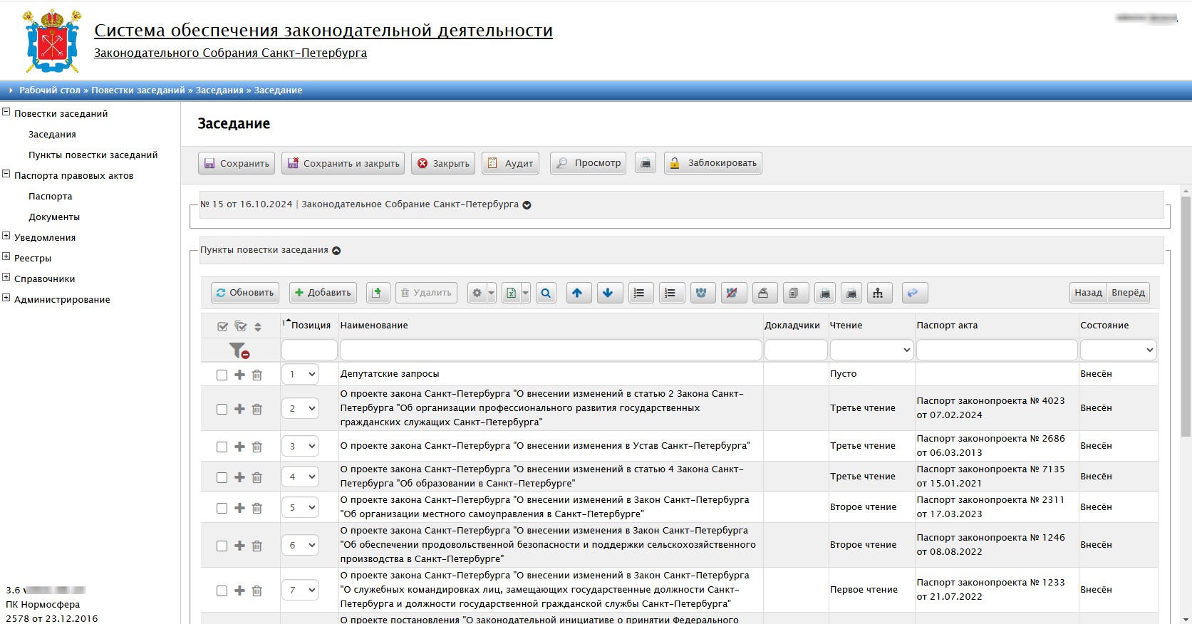
Task: Open Пункты повестки заседаний in sidebar
Action: (93, 155)
